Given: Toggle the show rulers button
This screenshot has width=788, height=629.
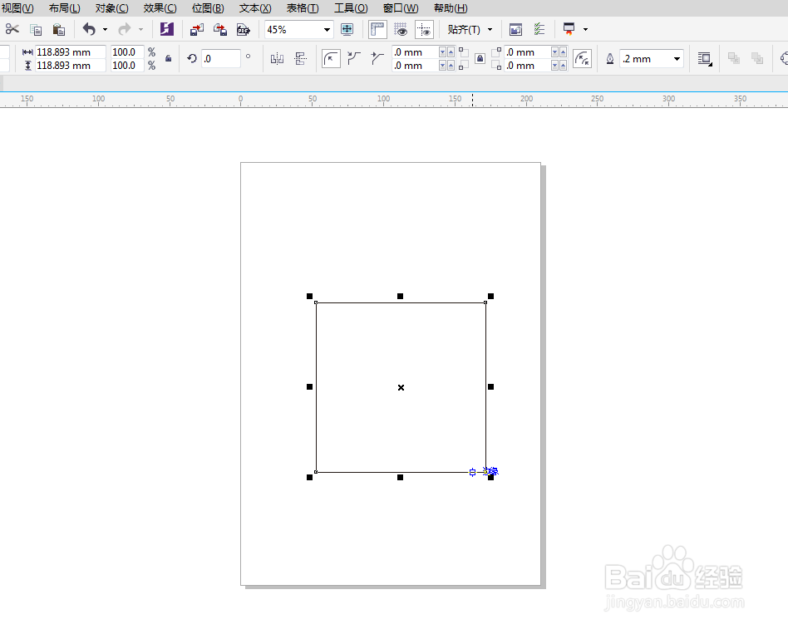Looking at the screenshot, I should (377, 30).
